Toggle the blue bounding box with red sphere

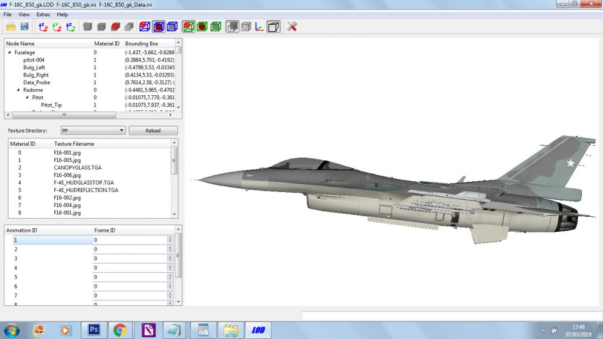coord(159,26)
